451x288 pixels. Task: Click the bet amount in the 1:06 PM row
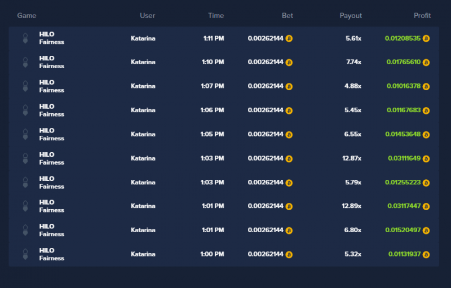[266, 110]
